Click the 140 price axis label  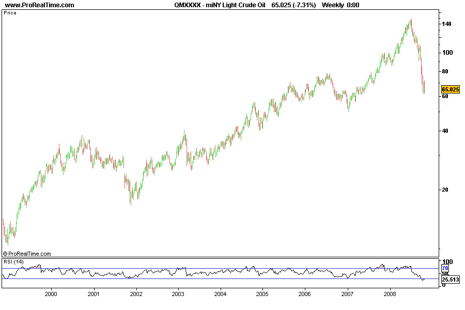pyautogui.click(x=446, y=24)
